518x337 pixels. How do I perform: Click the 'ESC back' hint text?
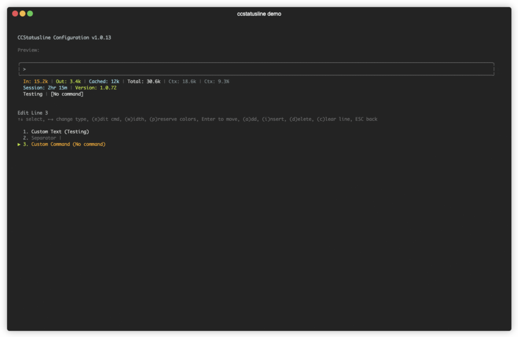click(x=366, y=119)
